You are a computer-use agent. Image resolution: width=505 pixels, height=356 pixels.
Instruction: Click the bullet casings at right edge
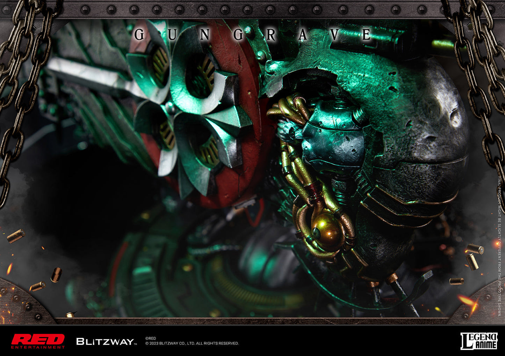pos(474,256)
